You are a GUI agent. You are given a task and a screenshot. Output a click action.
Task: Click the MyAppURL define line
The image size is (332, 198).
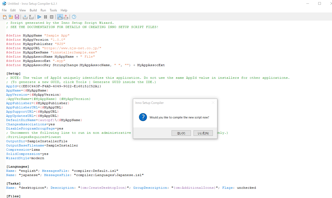click(54, 48)
